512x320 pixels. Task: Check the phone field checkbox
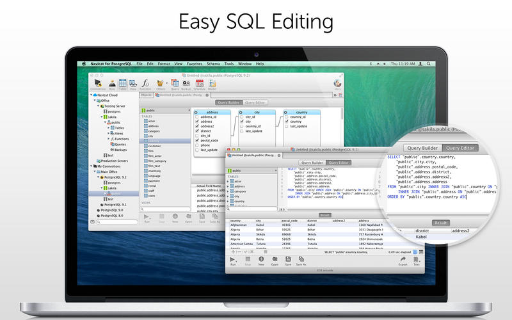197,145
